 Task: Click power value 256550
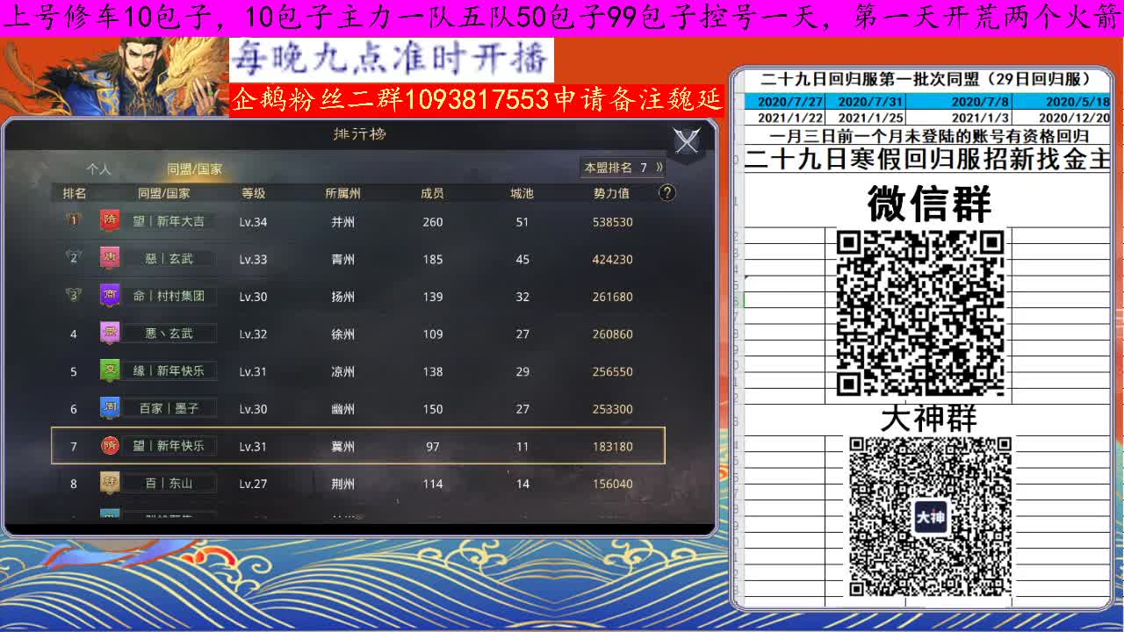[x=612, y=371]
